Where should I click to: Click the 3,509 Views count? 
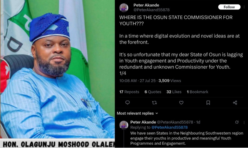(x=170, y=81)
